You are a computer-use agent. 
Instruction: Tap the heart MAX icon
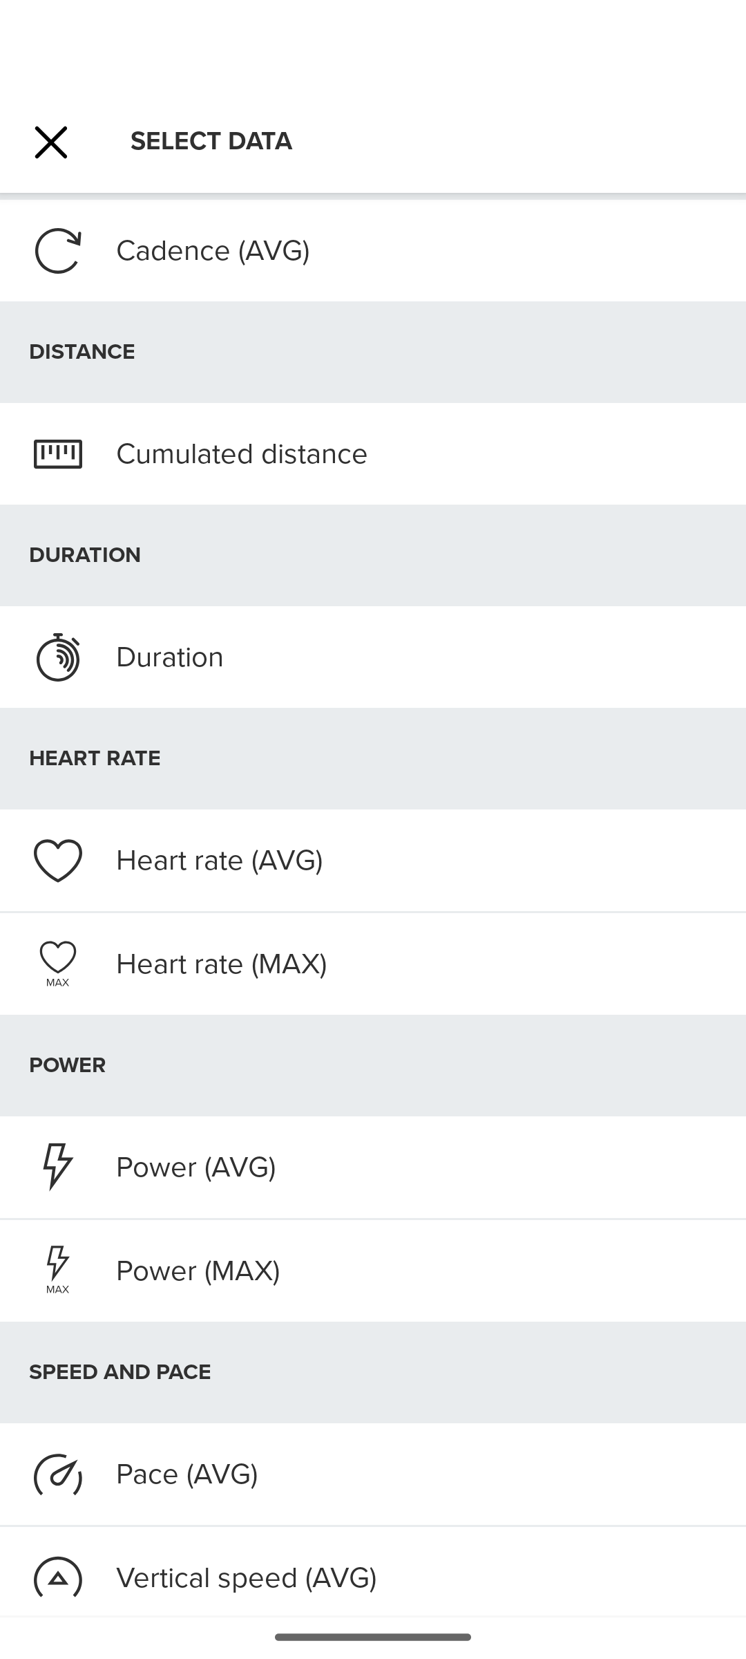pos(58,964)
